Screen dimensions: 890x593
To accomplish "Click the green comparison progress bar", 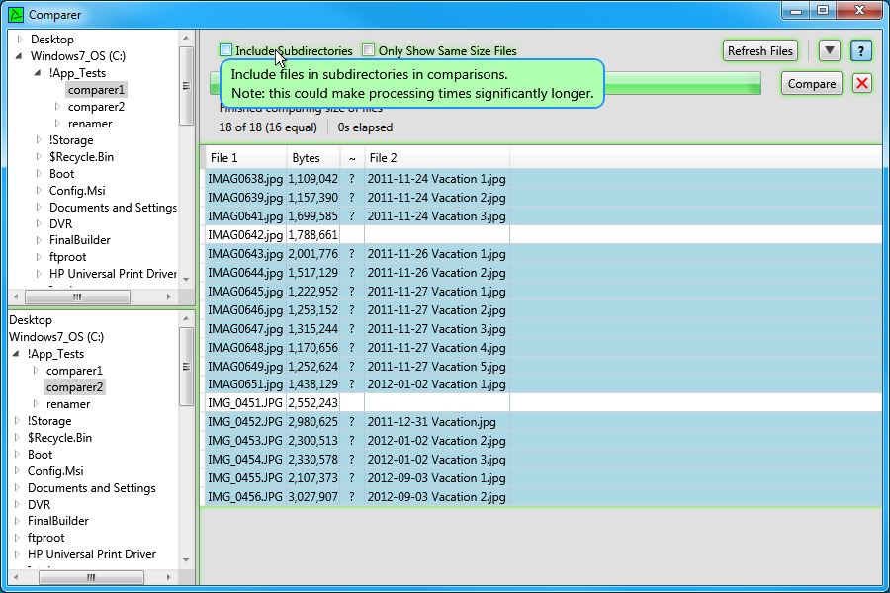I will 682,84.
